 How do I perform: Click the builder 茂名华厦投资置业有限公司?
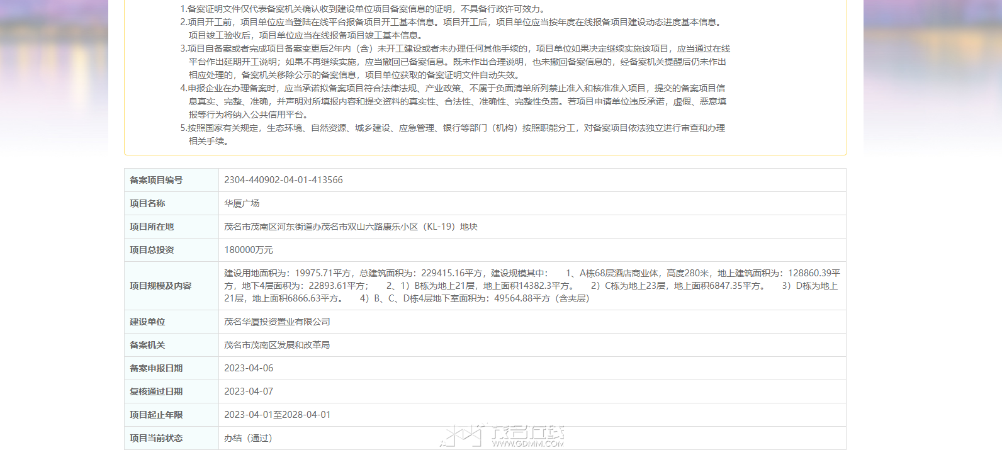pos(277,322)
